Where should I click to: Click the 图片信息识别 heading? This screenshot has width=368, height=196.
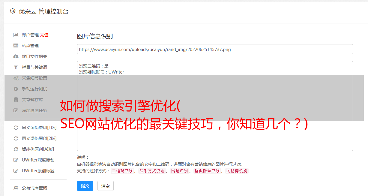coord(95,37)
